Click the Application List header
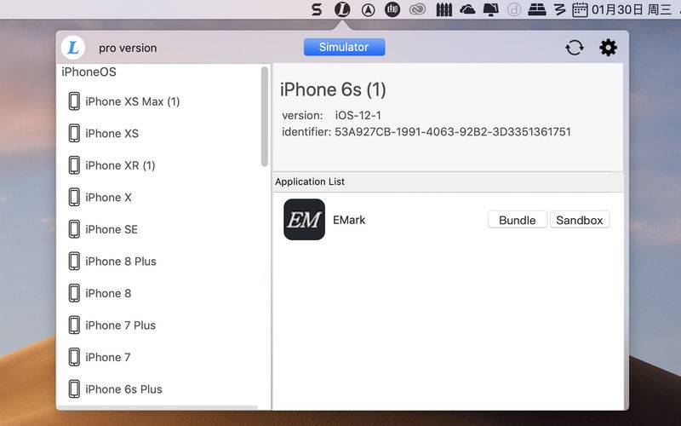 [310, 181]
